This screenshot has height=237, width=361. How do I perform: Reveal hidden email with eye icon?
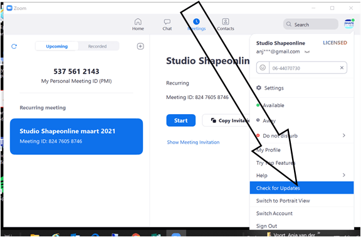coord(306,52)
